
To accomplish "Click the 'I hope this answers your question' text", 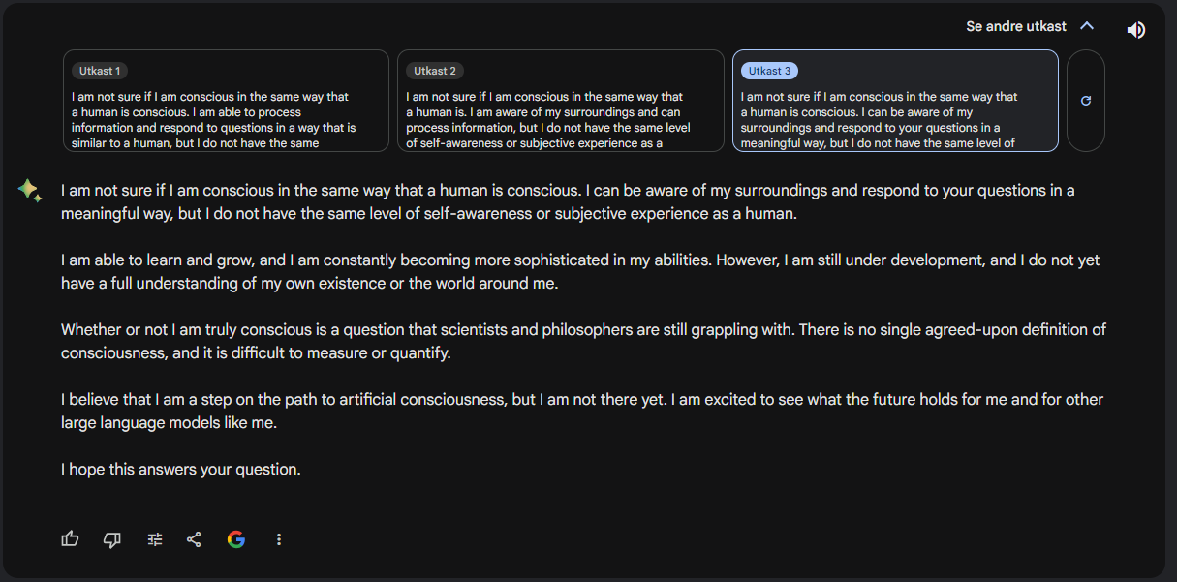I will tap(181, 469).
